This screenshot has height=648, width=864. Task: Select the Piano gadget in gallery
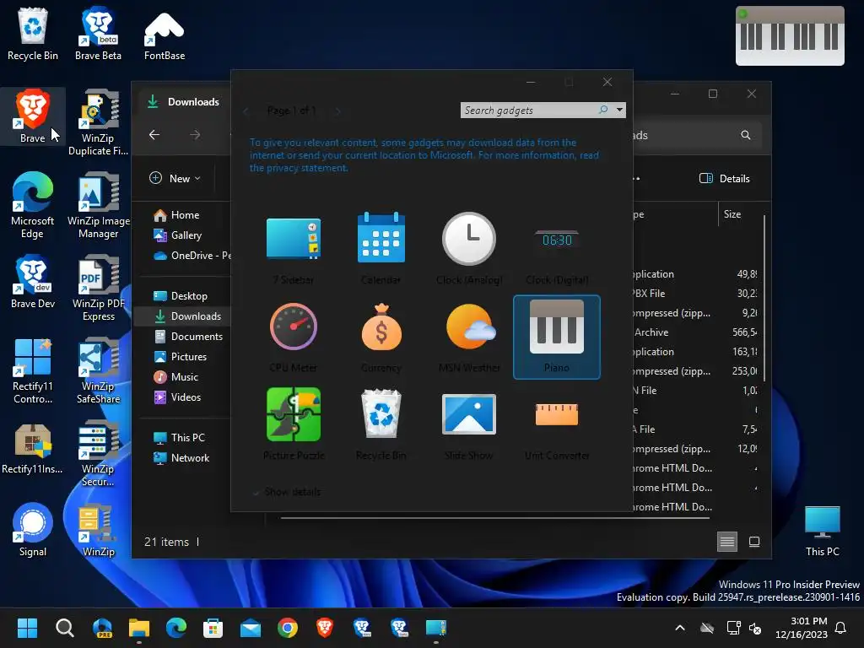pyautogui.click(x=557, y=337)
